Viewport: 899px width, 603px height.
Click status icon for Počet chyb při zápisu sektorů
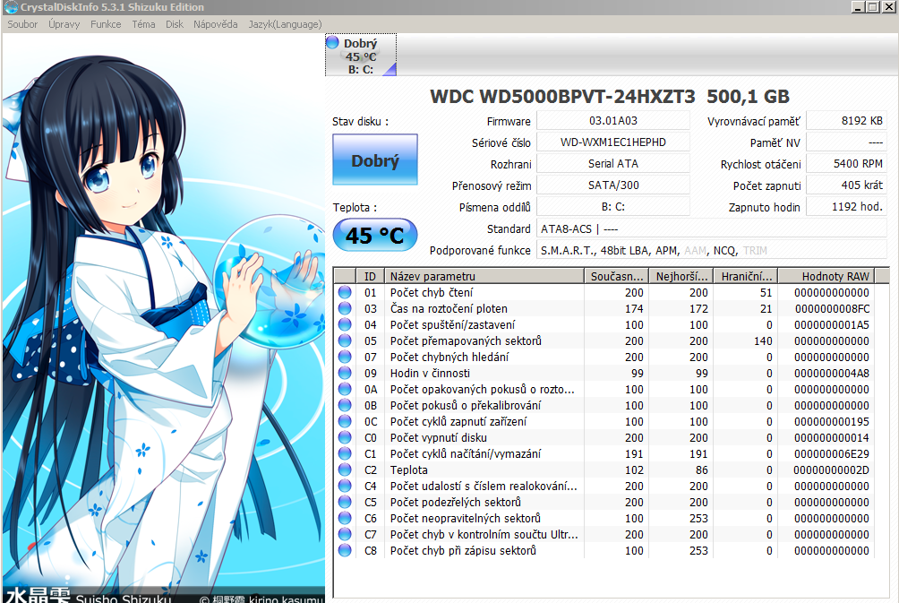(345, 550)
